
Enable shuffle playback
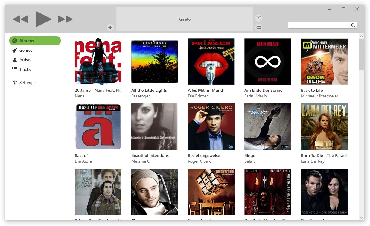coord(258,18)
